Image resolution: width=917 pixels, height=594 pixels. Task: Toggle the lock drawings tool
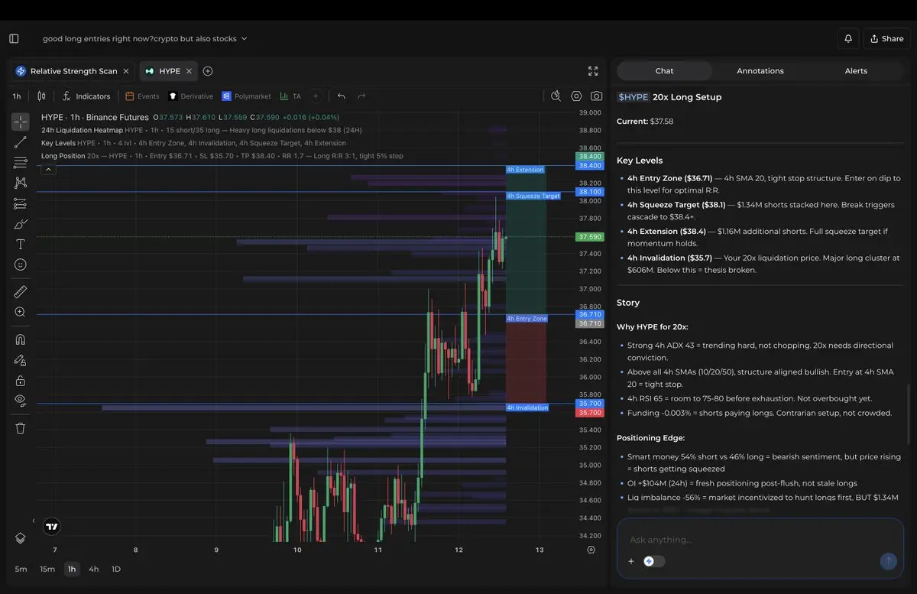[x=21, y=380]
